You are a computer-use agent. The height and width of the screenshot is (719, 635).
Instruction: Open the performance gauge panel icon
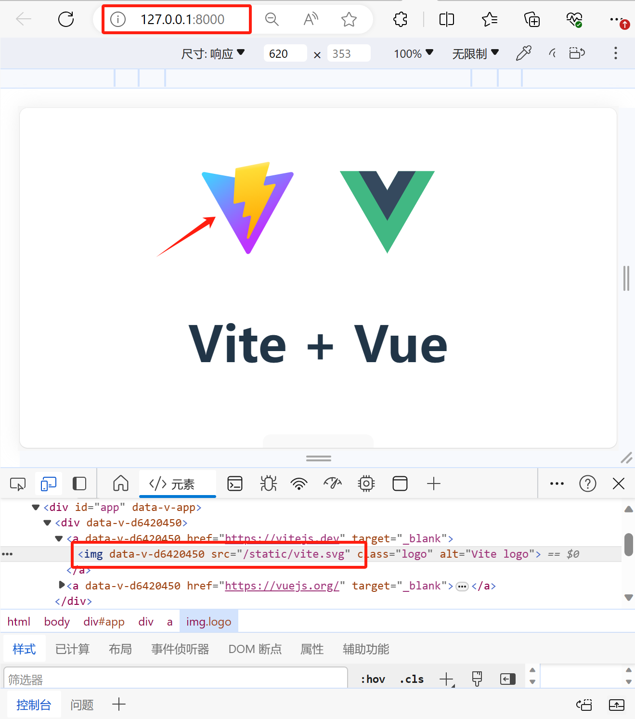coord(333,483)
